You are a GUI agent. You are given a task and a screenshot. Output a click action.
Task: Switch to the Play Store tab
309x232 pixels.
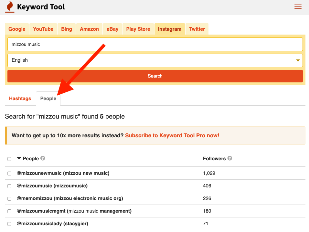point(138,29)
